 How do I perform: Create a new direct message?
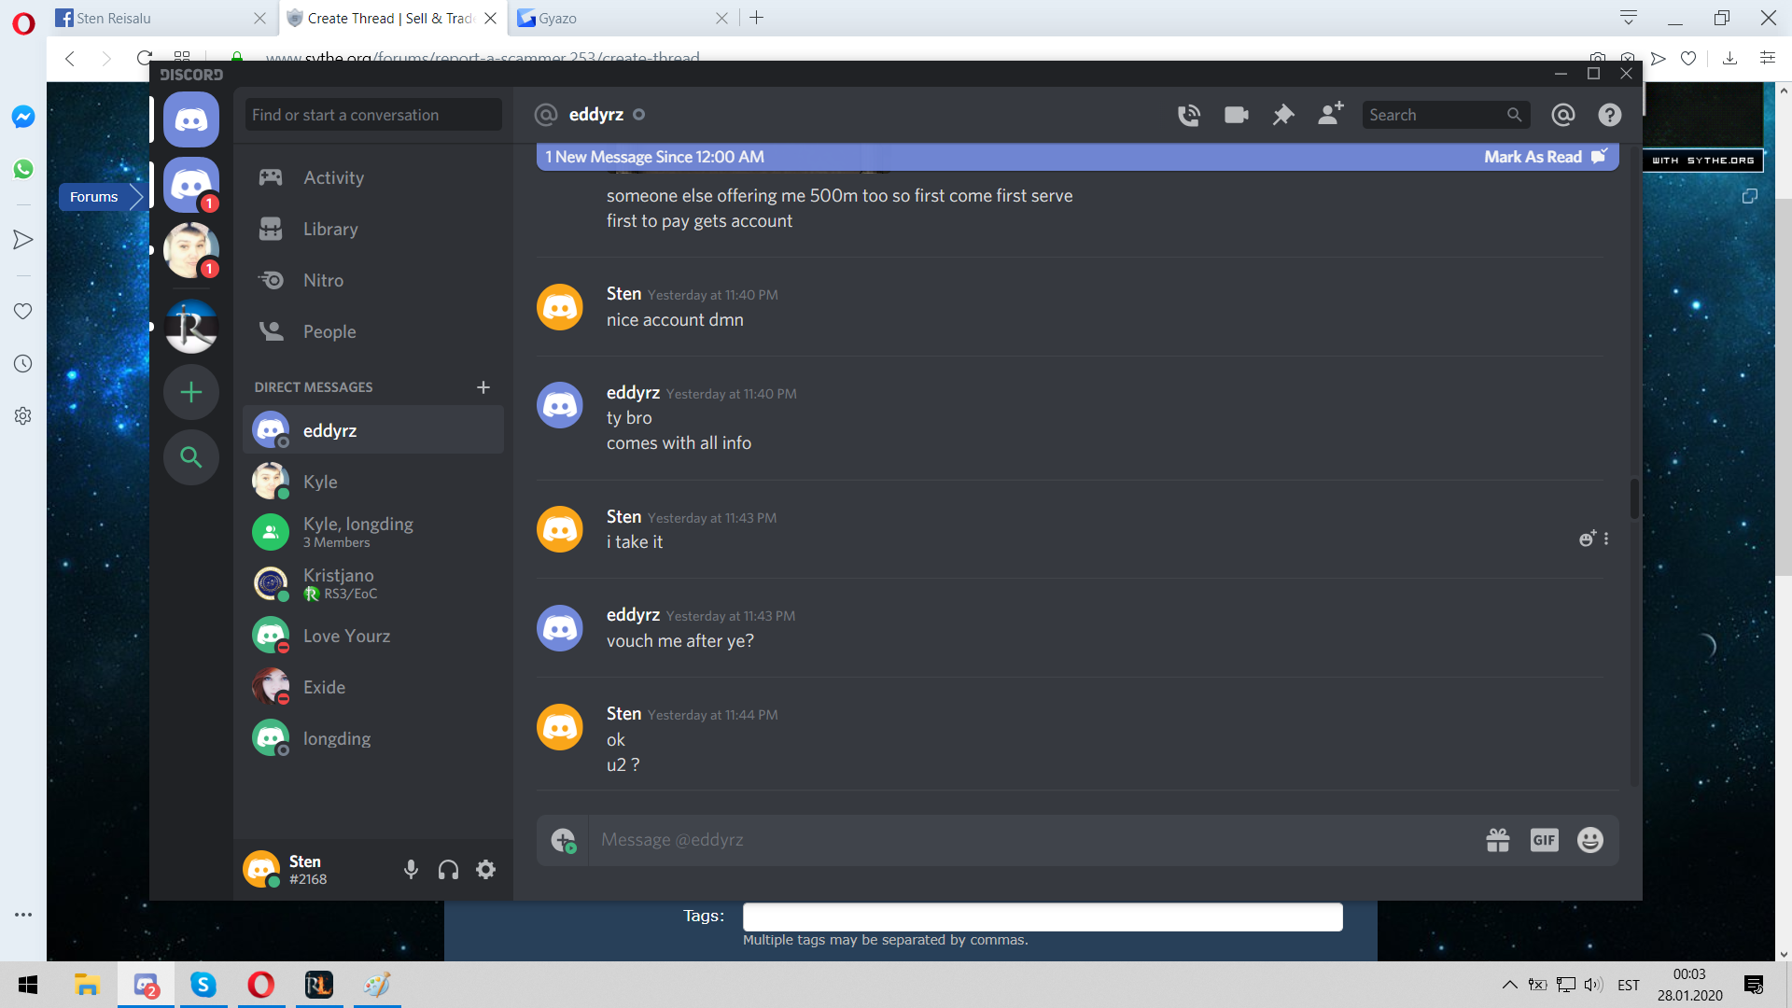tap(483, 387)
